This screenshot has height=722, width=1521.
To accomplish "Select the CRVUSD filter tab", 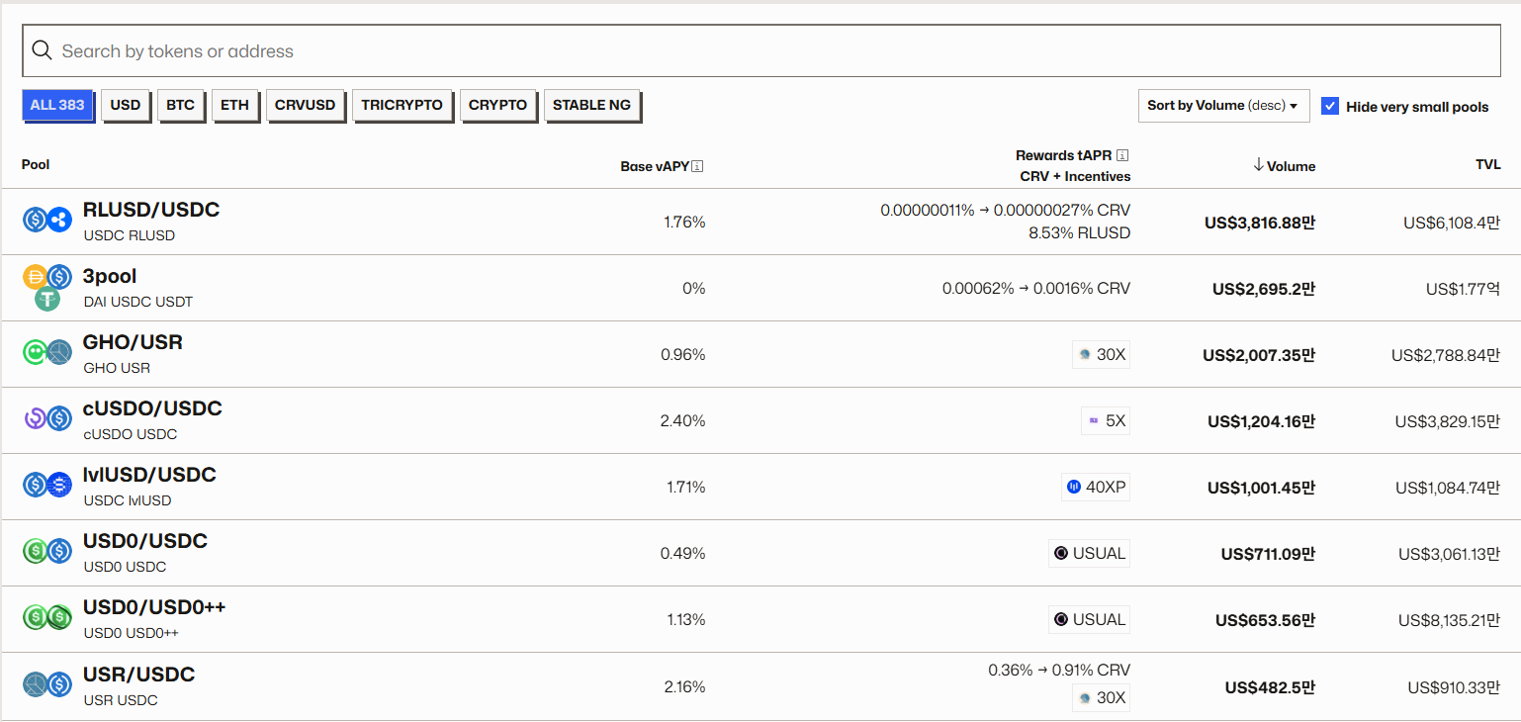I will 305,105.
